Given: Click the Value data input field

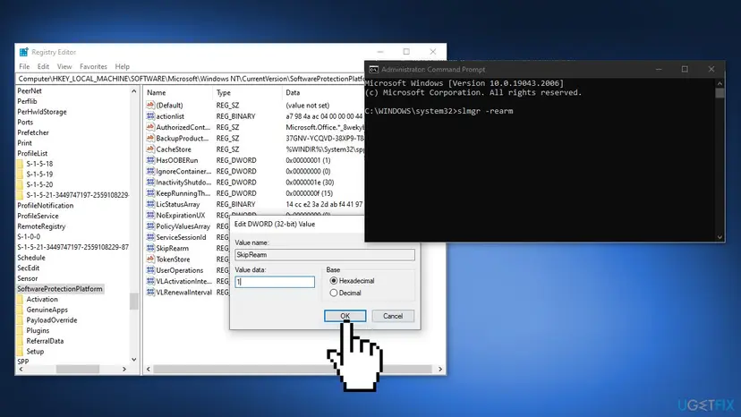Looking at the screenshot, I should pos(275,282).
